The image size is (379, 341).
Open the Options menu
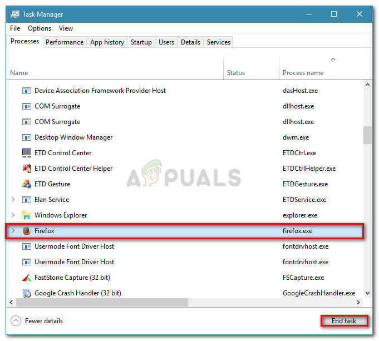coord(40,28)
